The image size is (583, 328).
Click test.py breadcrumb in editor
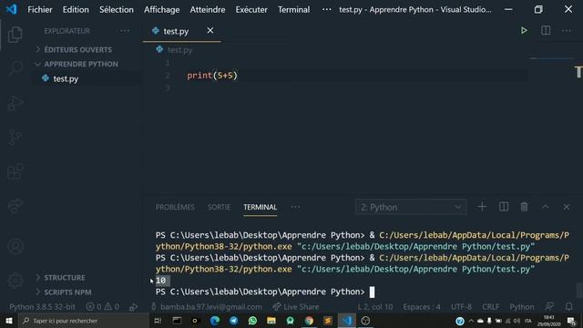pos(179,50)
